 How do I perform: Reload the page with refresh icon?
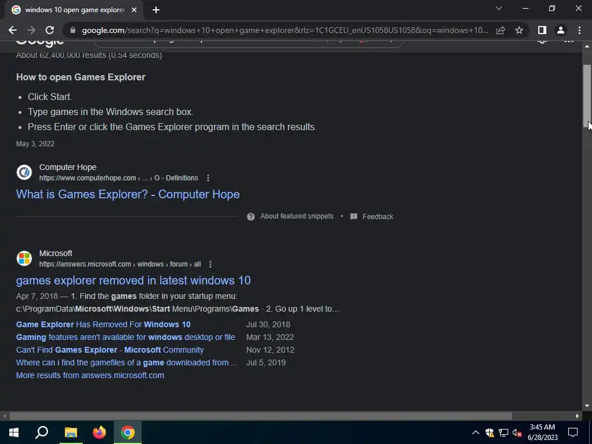pos(50,30)
